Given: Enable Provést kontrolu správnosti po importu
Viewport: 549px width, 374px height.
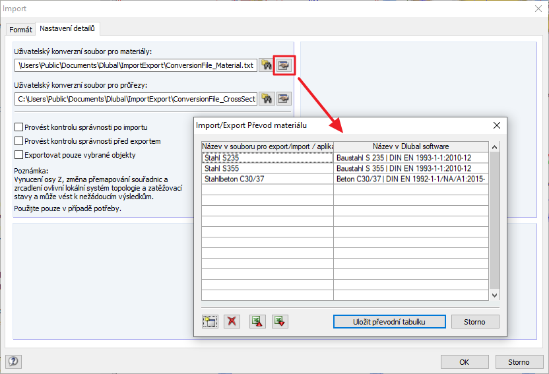Looking at the screenshot, I should click(x=19, y=127).
